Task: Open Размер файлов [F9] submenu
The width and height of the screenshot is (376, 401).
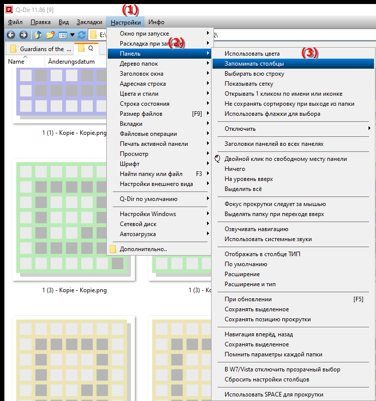Action: pos(159,114)
